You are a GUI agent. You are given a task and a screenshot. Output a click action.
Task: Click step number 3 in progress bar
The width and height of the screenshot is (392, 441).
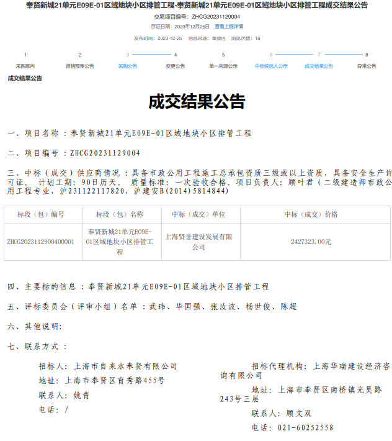[128, 55]
